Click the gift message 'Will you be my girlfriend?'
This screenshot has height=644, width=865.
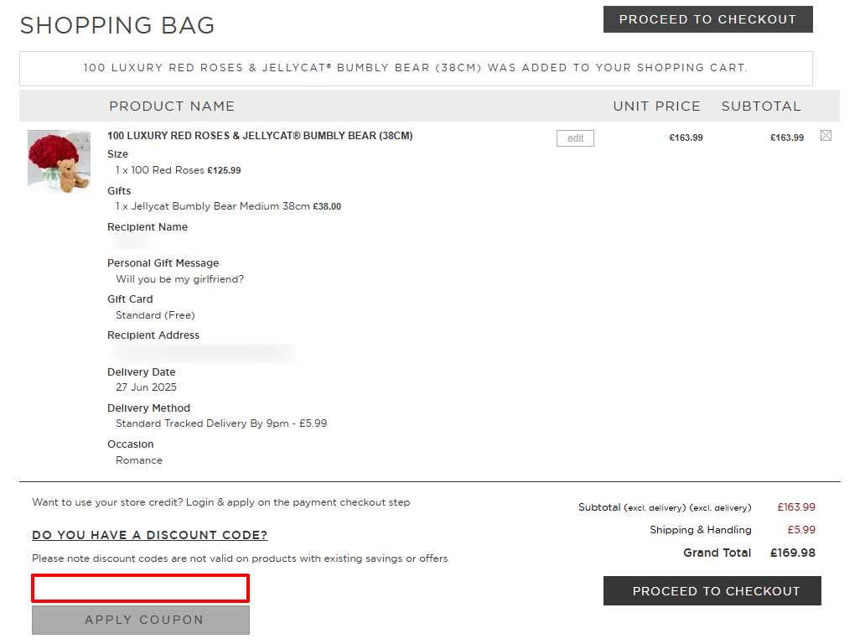click(x=180, y=279)
